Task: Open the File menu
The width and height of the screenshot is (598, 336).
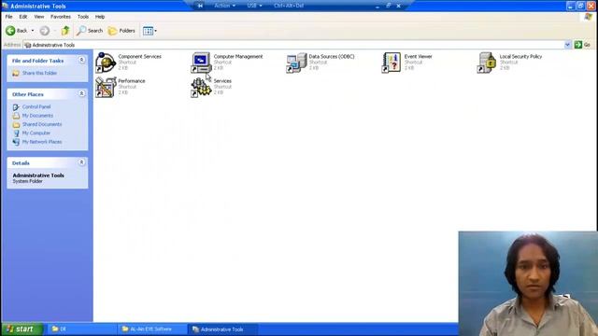Action: (x=8, y=17)
